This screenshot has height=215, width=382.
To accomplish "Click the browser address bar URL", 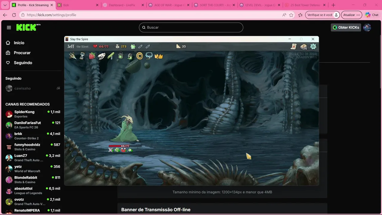I will coord(51,15).
